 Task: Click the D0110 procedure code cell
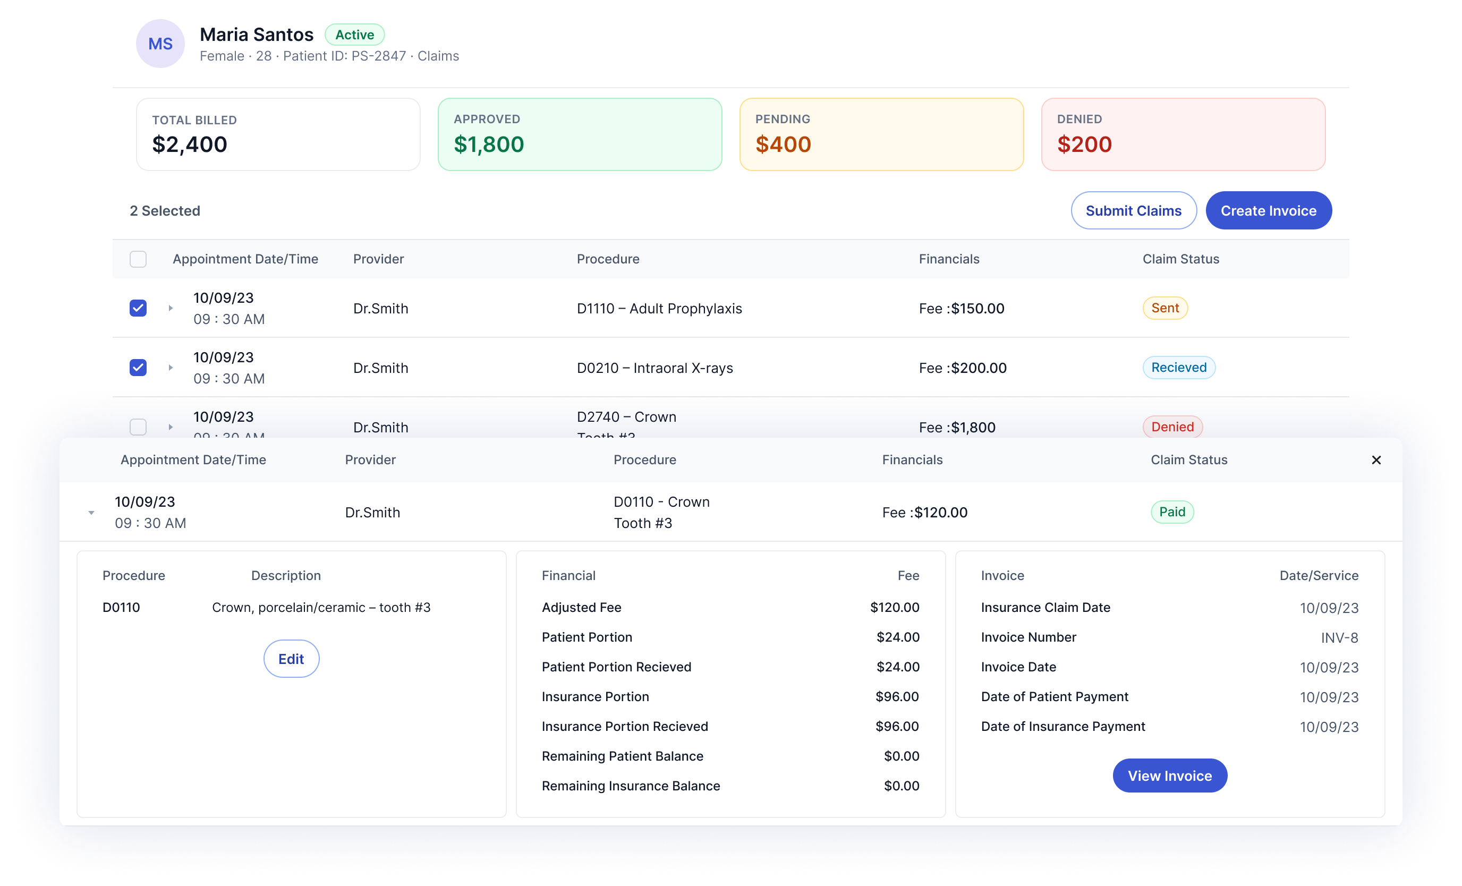[121, 607]
